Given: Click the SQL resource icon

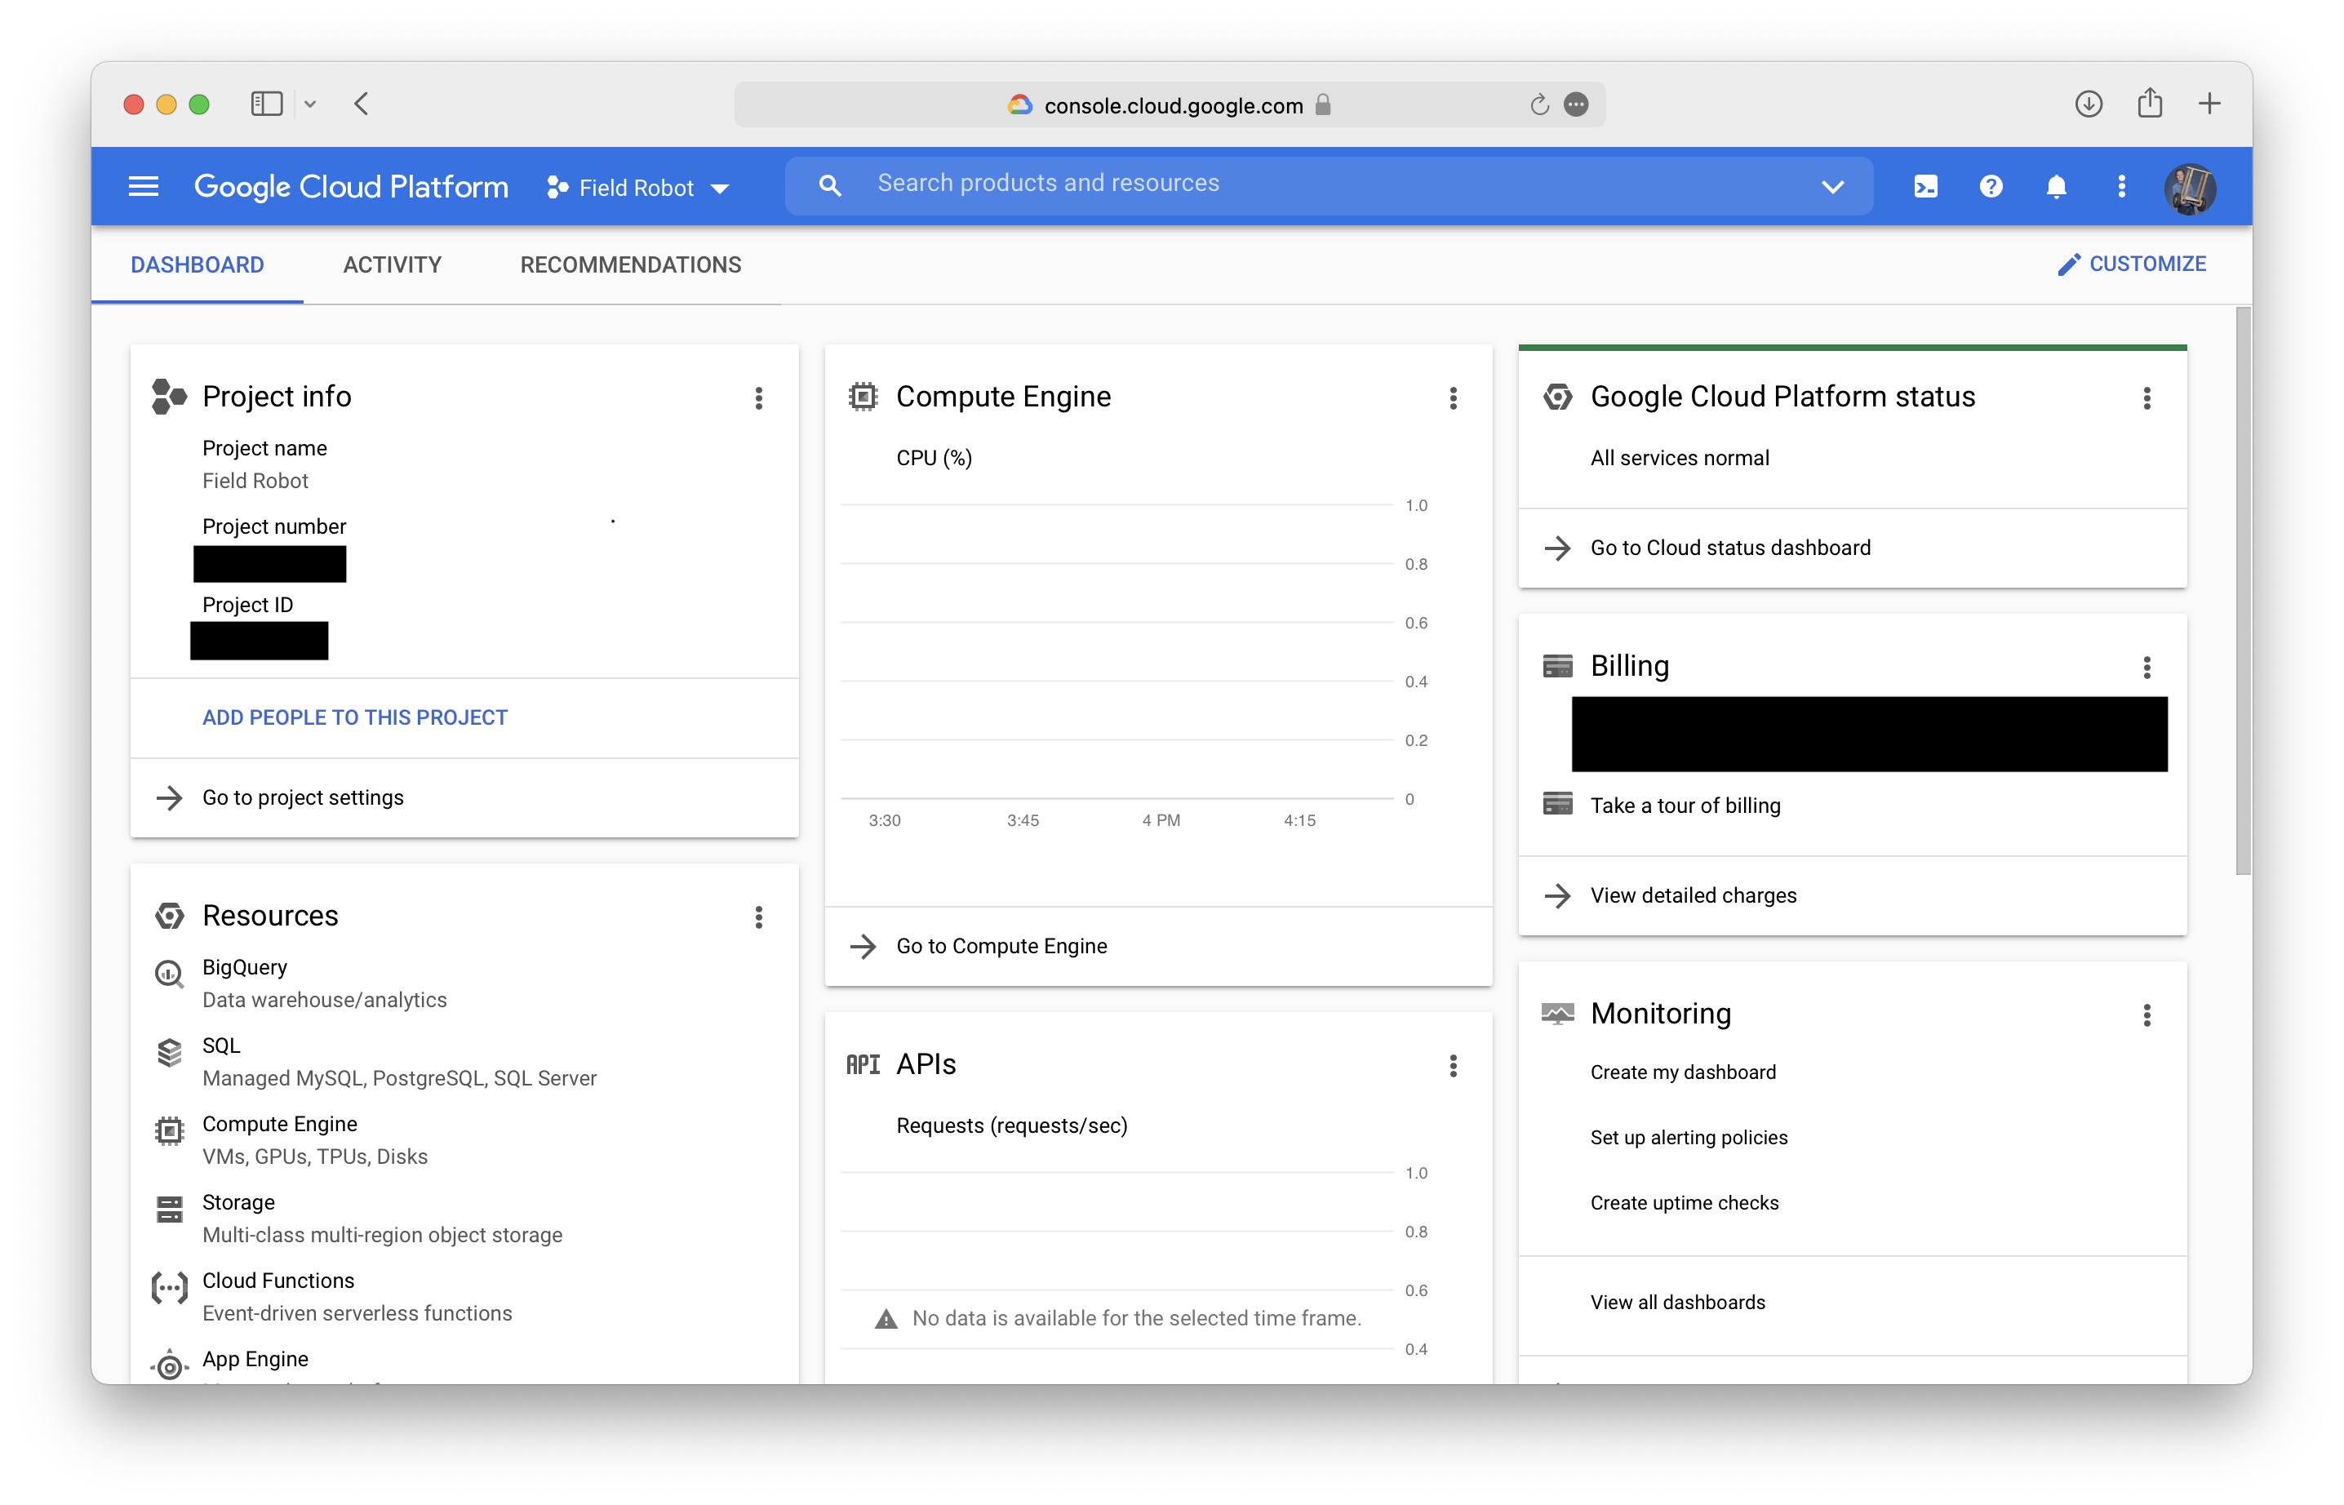Looking at the screenshot, I should (169, 1053).
